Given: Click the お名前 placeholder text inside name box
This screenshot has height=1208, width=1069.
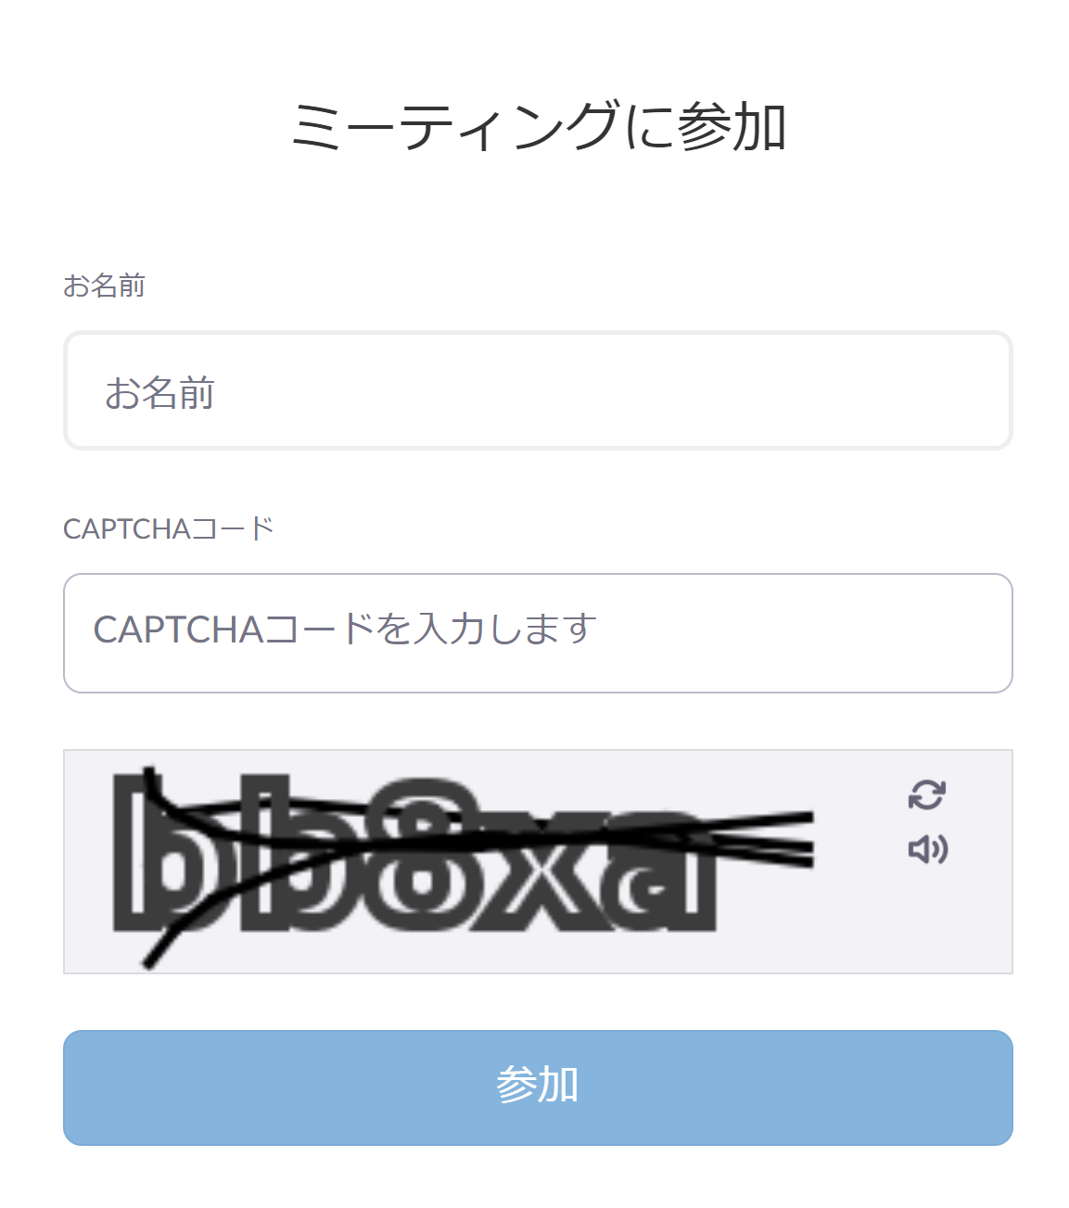Looking at the screenshot, I should pyautogui.click(x=159, y=392).
